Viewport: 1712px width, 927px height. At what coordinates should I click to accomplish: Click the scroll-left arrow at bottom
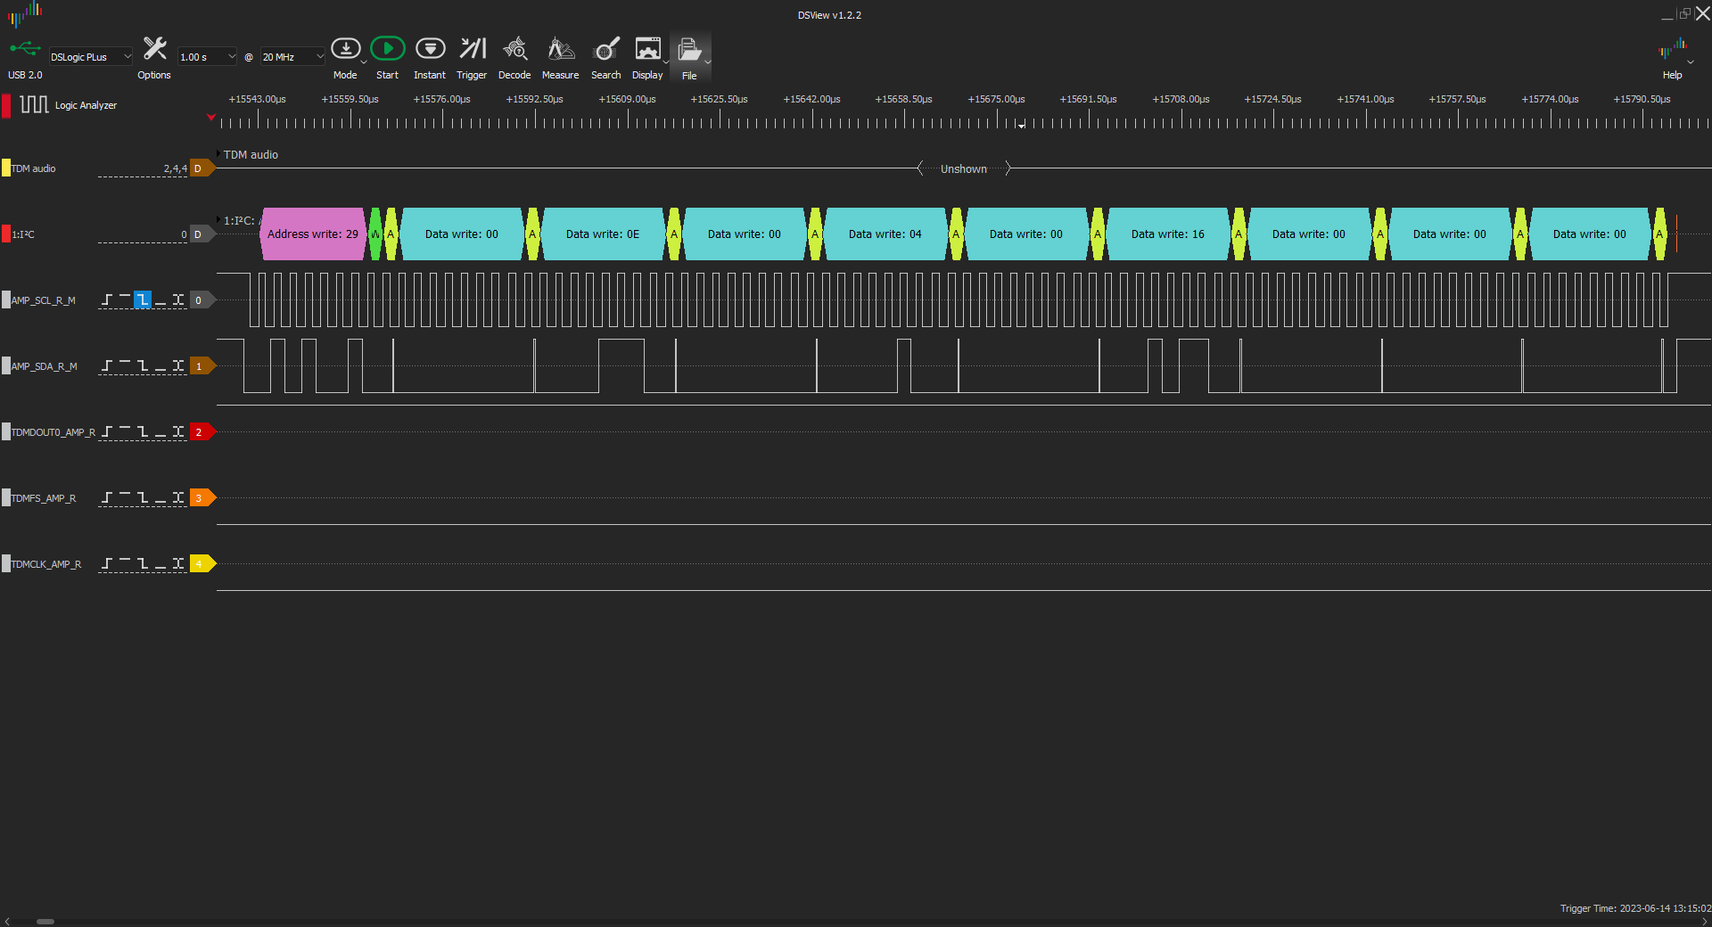[7, 921]
